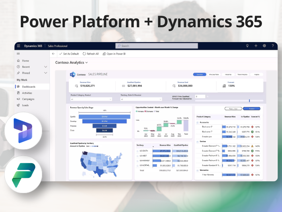Select the Insights tab
282x212 pixels.
click(x=257, y=75)
